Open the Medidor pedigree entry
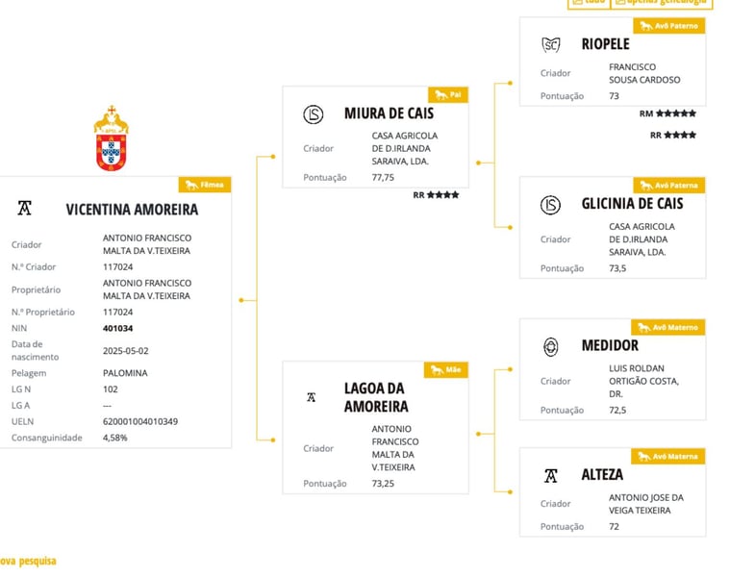Screen dimensions: 755x577 (x=610, y=345)
